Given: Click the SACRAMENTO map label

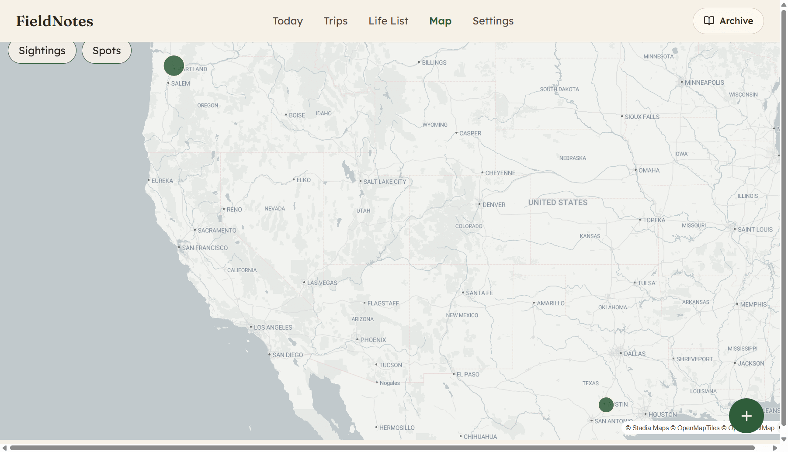Looking at the screenshot, I should click(217, 231).
